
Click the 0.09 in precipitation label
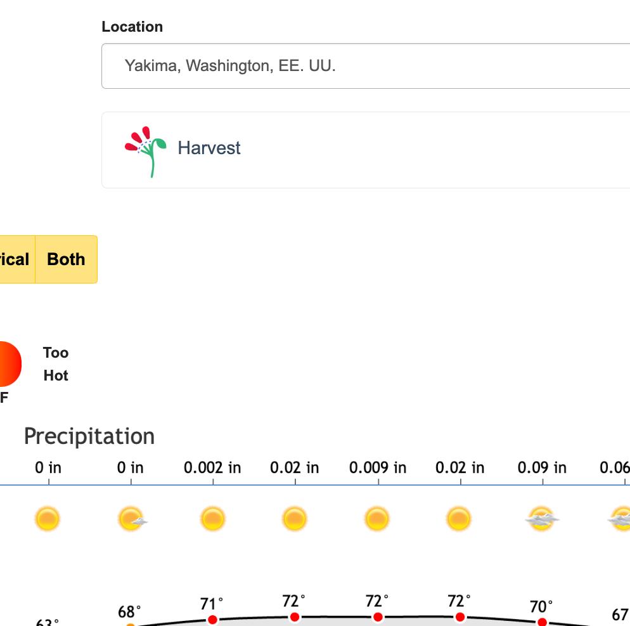[x=542, y=468]
